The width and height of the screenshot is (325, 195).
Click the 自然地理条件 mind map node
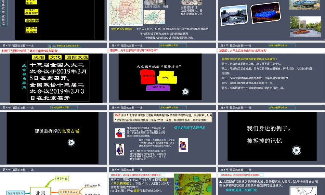[x=15, y=193]
